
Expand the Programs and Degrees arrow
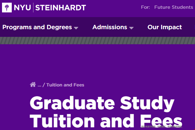point(76,28)
